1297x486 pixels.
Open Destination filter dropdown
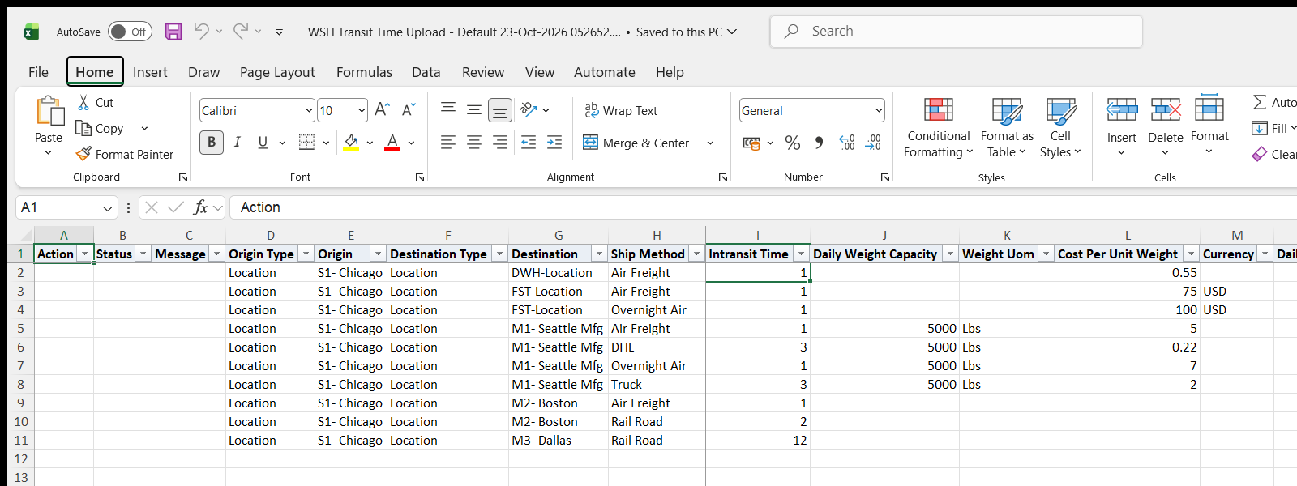[x=599, y=254]
